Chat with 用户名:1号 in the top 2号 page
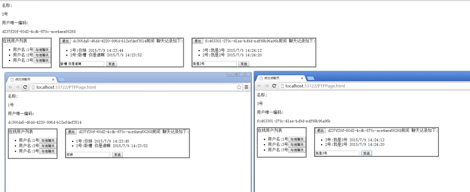This screenshot has height=192, width=470. [42, 50]
